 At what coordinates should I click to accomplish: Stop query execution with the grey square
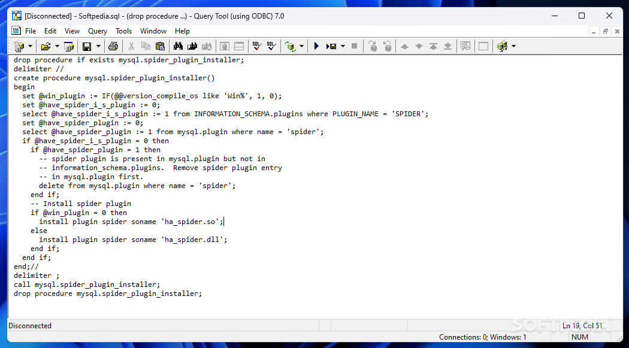(354, 46)
